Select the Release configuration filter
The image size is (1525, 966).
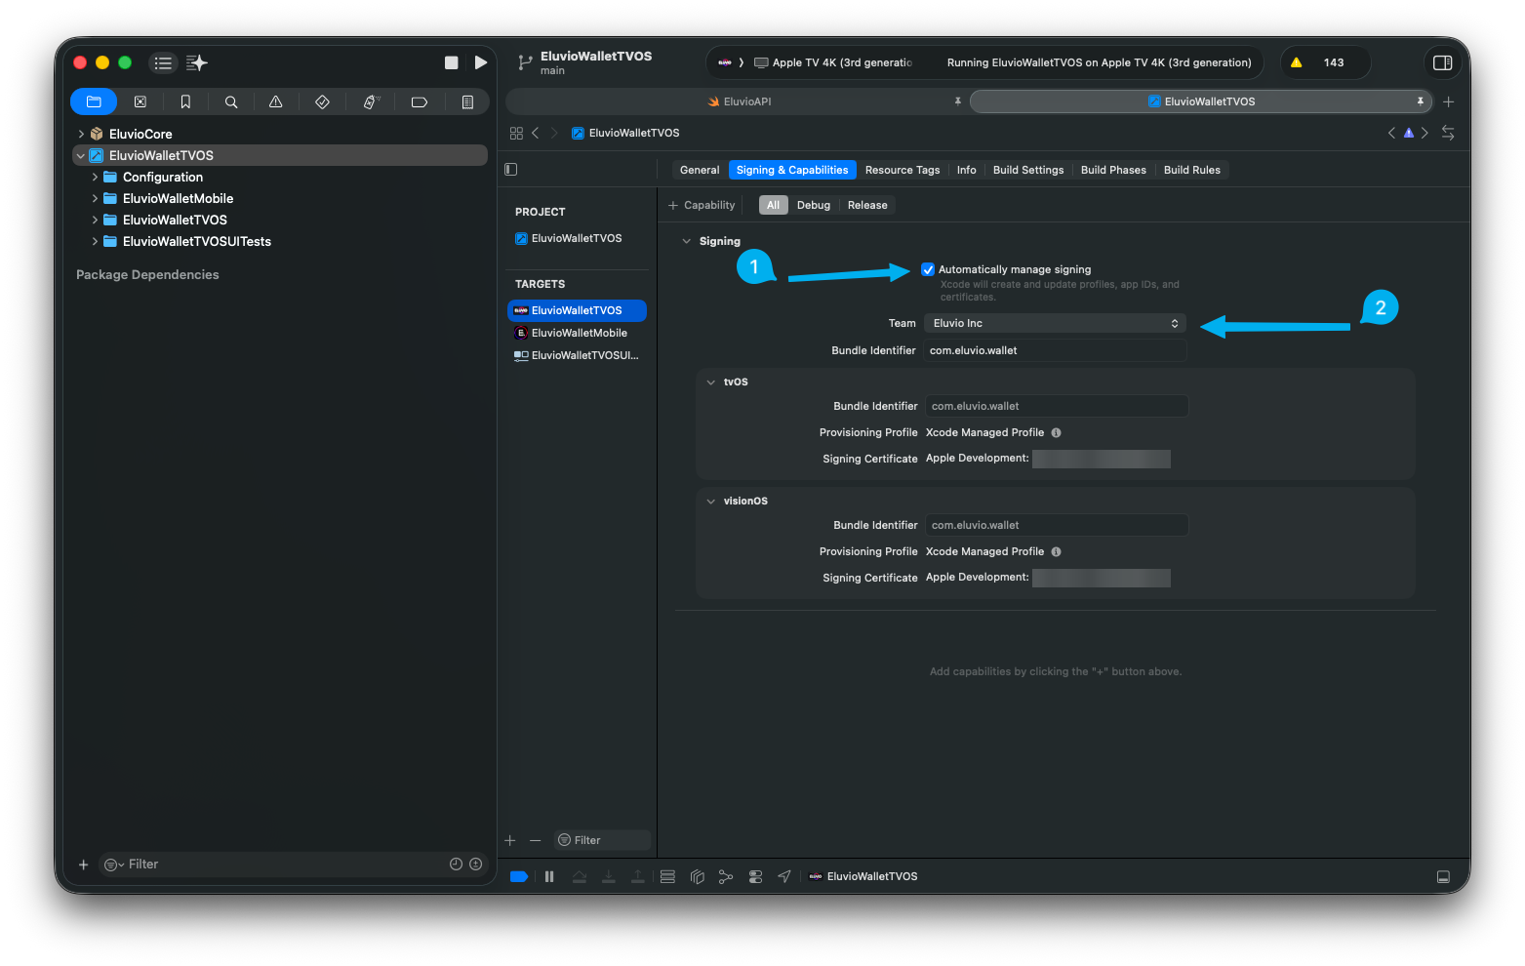click(x=867, y=205)
